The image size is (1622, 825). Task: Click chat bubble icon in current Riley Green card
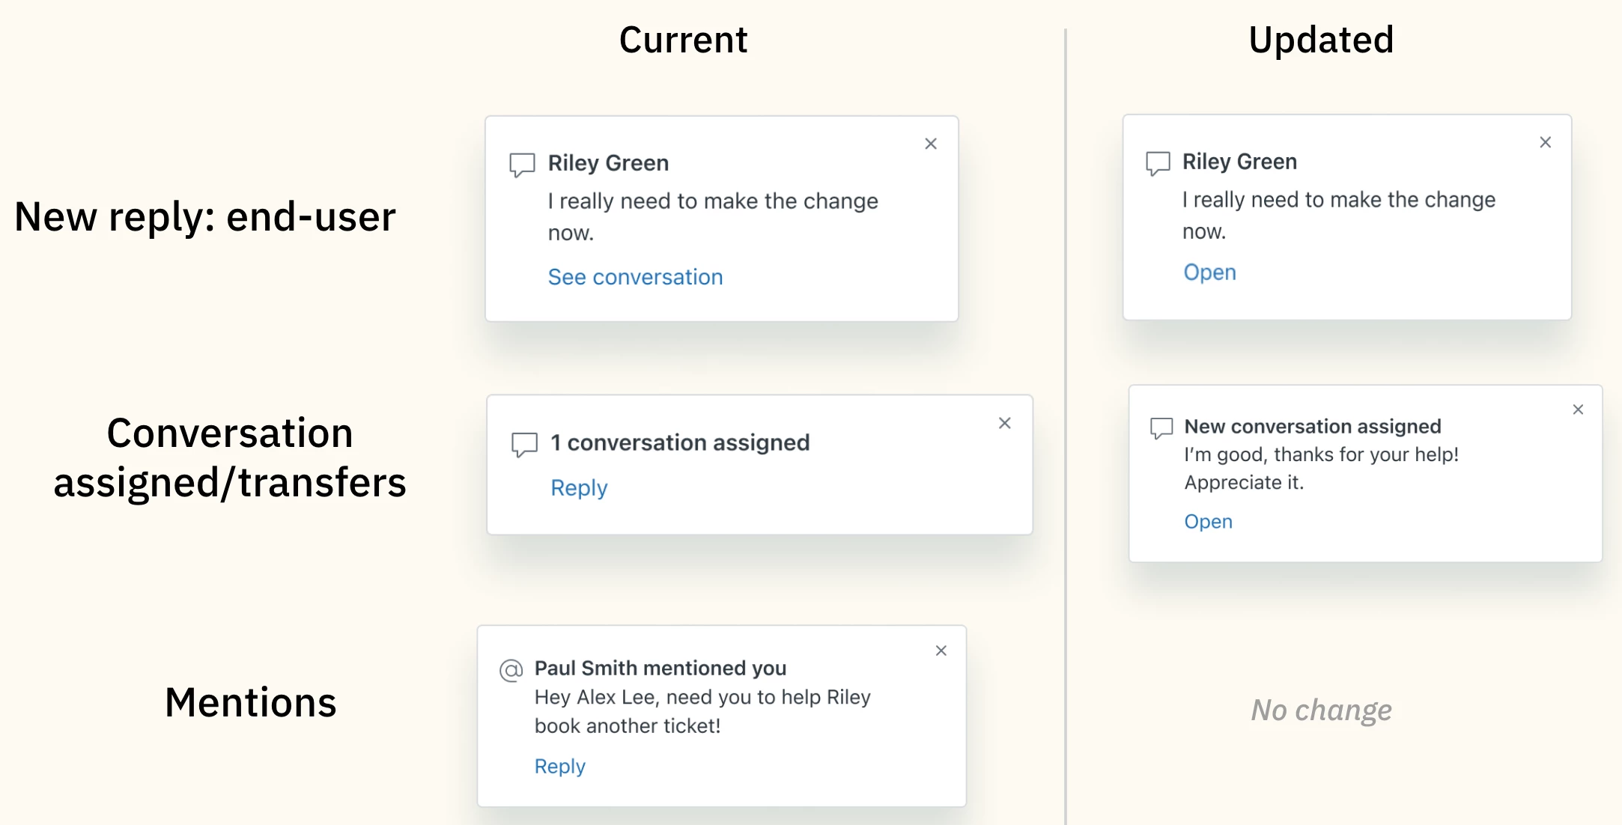click(x=522, y=164)
